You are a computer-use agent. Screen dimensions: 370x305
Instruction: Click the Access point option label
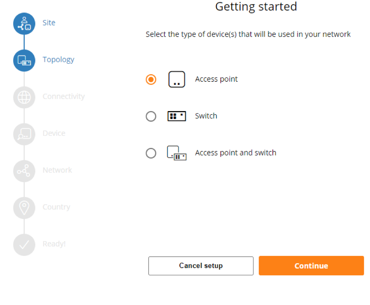point(216,79)
